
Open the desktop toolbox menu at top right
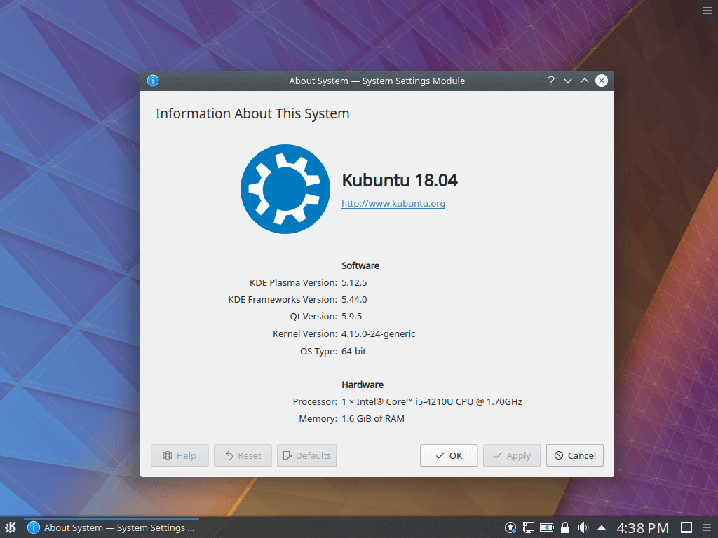706,10
